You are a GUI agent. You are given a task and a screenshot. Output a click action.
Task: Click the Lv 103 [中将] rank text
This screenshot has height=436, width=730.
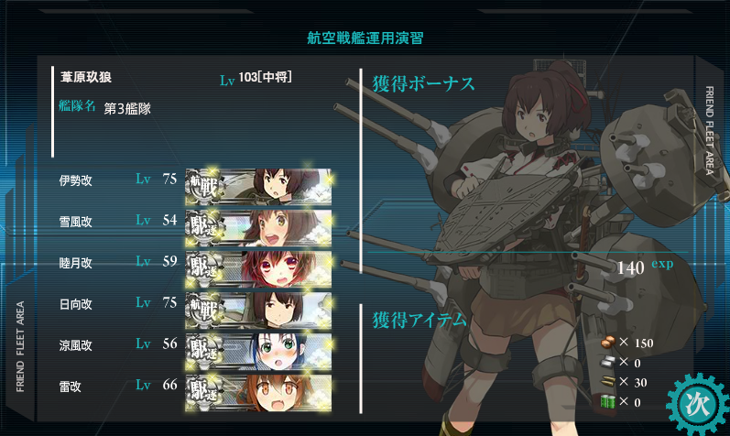click(x=256, y=78)
